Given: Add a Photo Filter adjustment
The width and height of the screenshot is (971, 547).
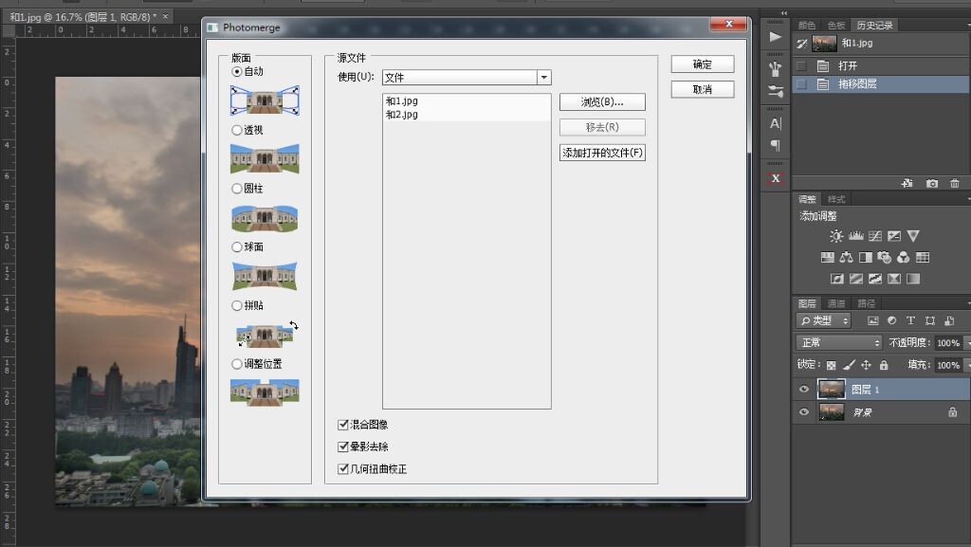Looking at the screenshot, I should click(885, 258).
